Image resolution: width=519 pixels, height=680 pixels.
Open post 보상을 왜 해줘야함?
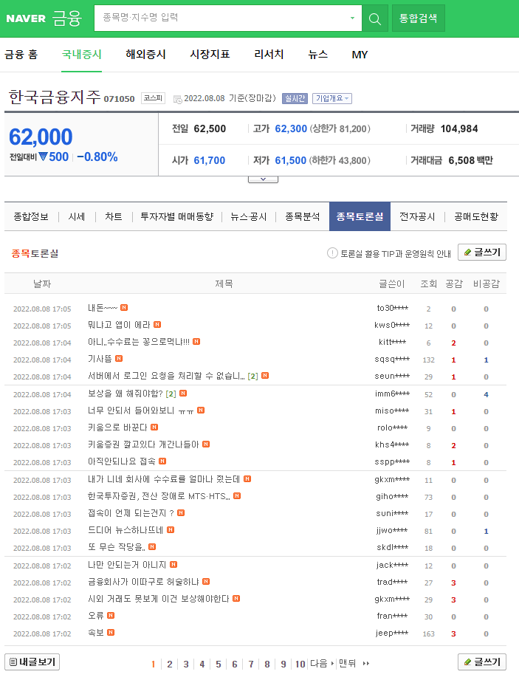(x=126, y=394)
